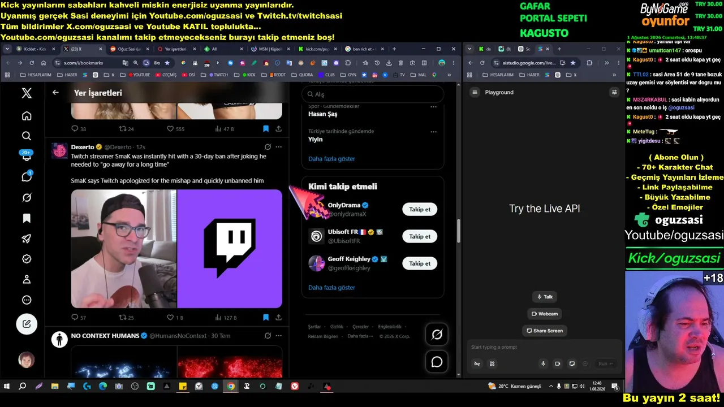Open tab search dropdown in AI Studio window
Image resolution: width=724 pixels, height=407 pixels.
(x=471, y=49)
